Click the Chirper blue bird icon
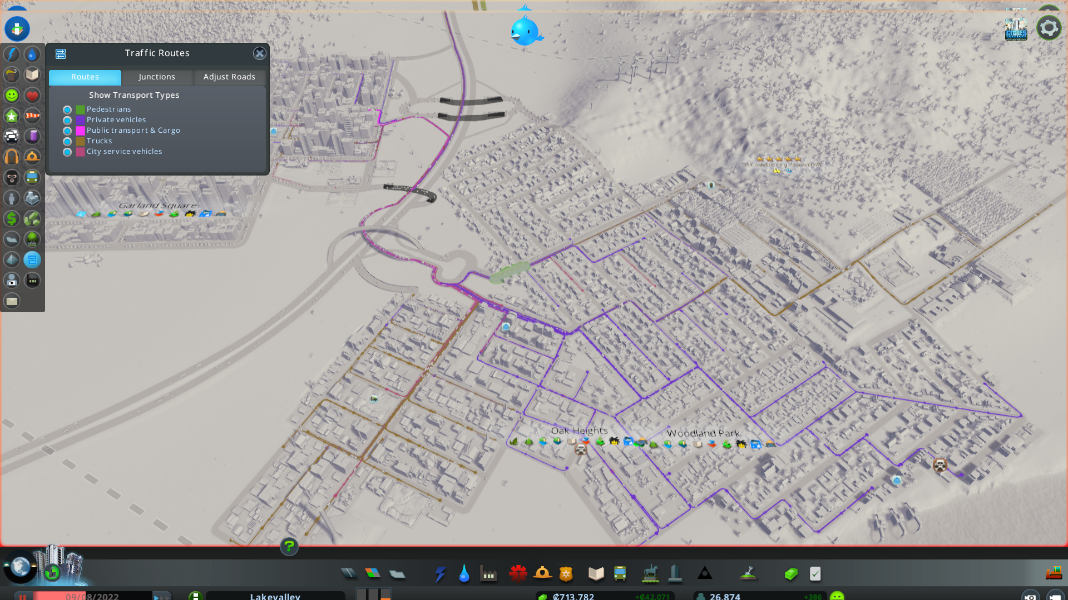The height and width of the screenshot is (600, 1068). 525,31
